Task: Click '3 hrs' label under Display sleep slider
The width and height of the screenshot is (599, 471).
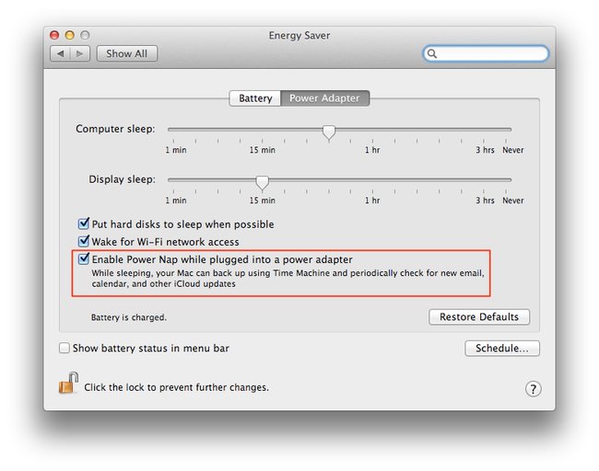Action: (485, 201)
